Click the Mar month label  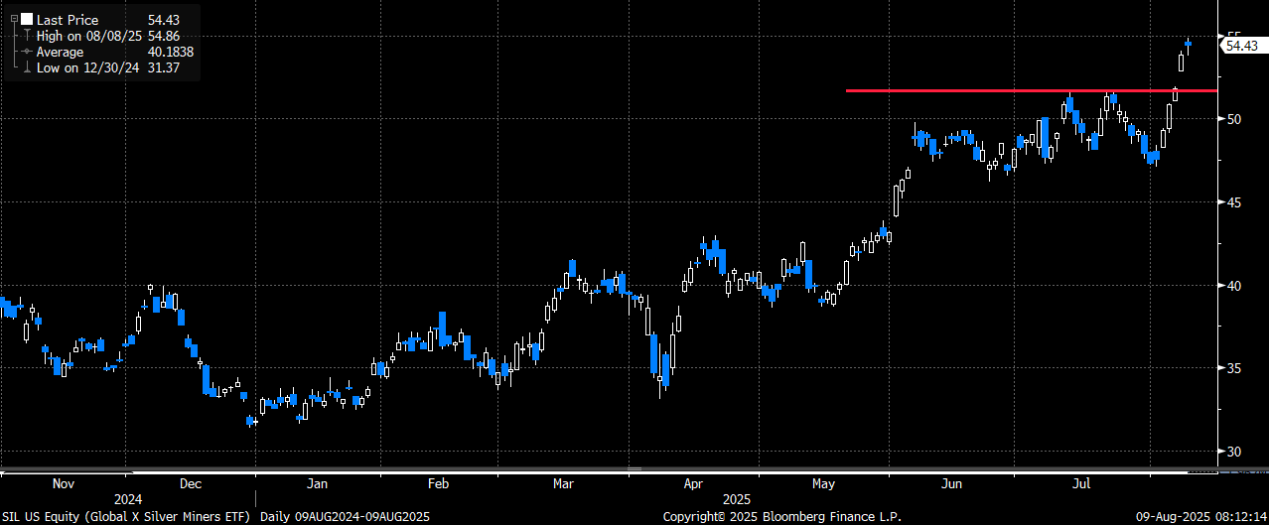point(563,484)
